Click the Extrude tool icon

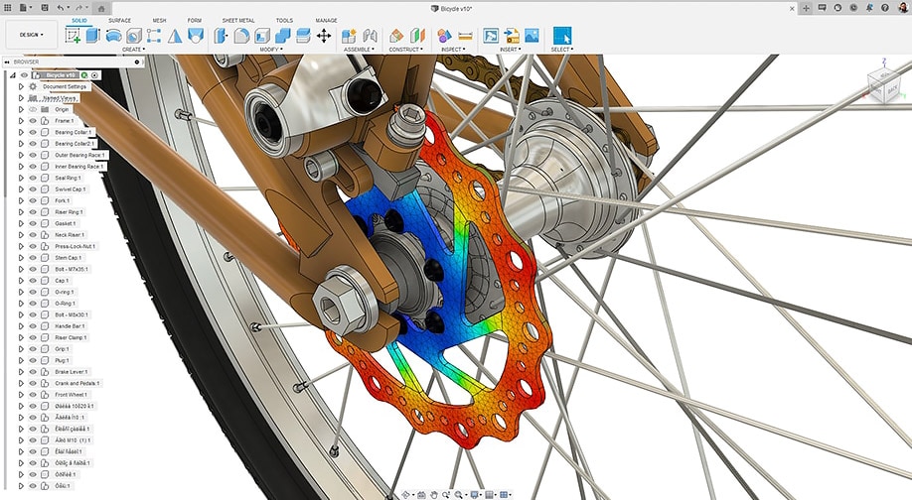(x=92, y=36)
